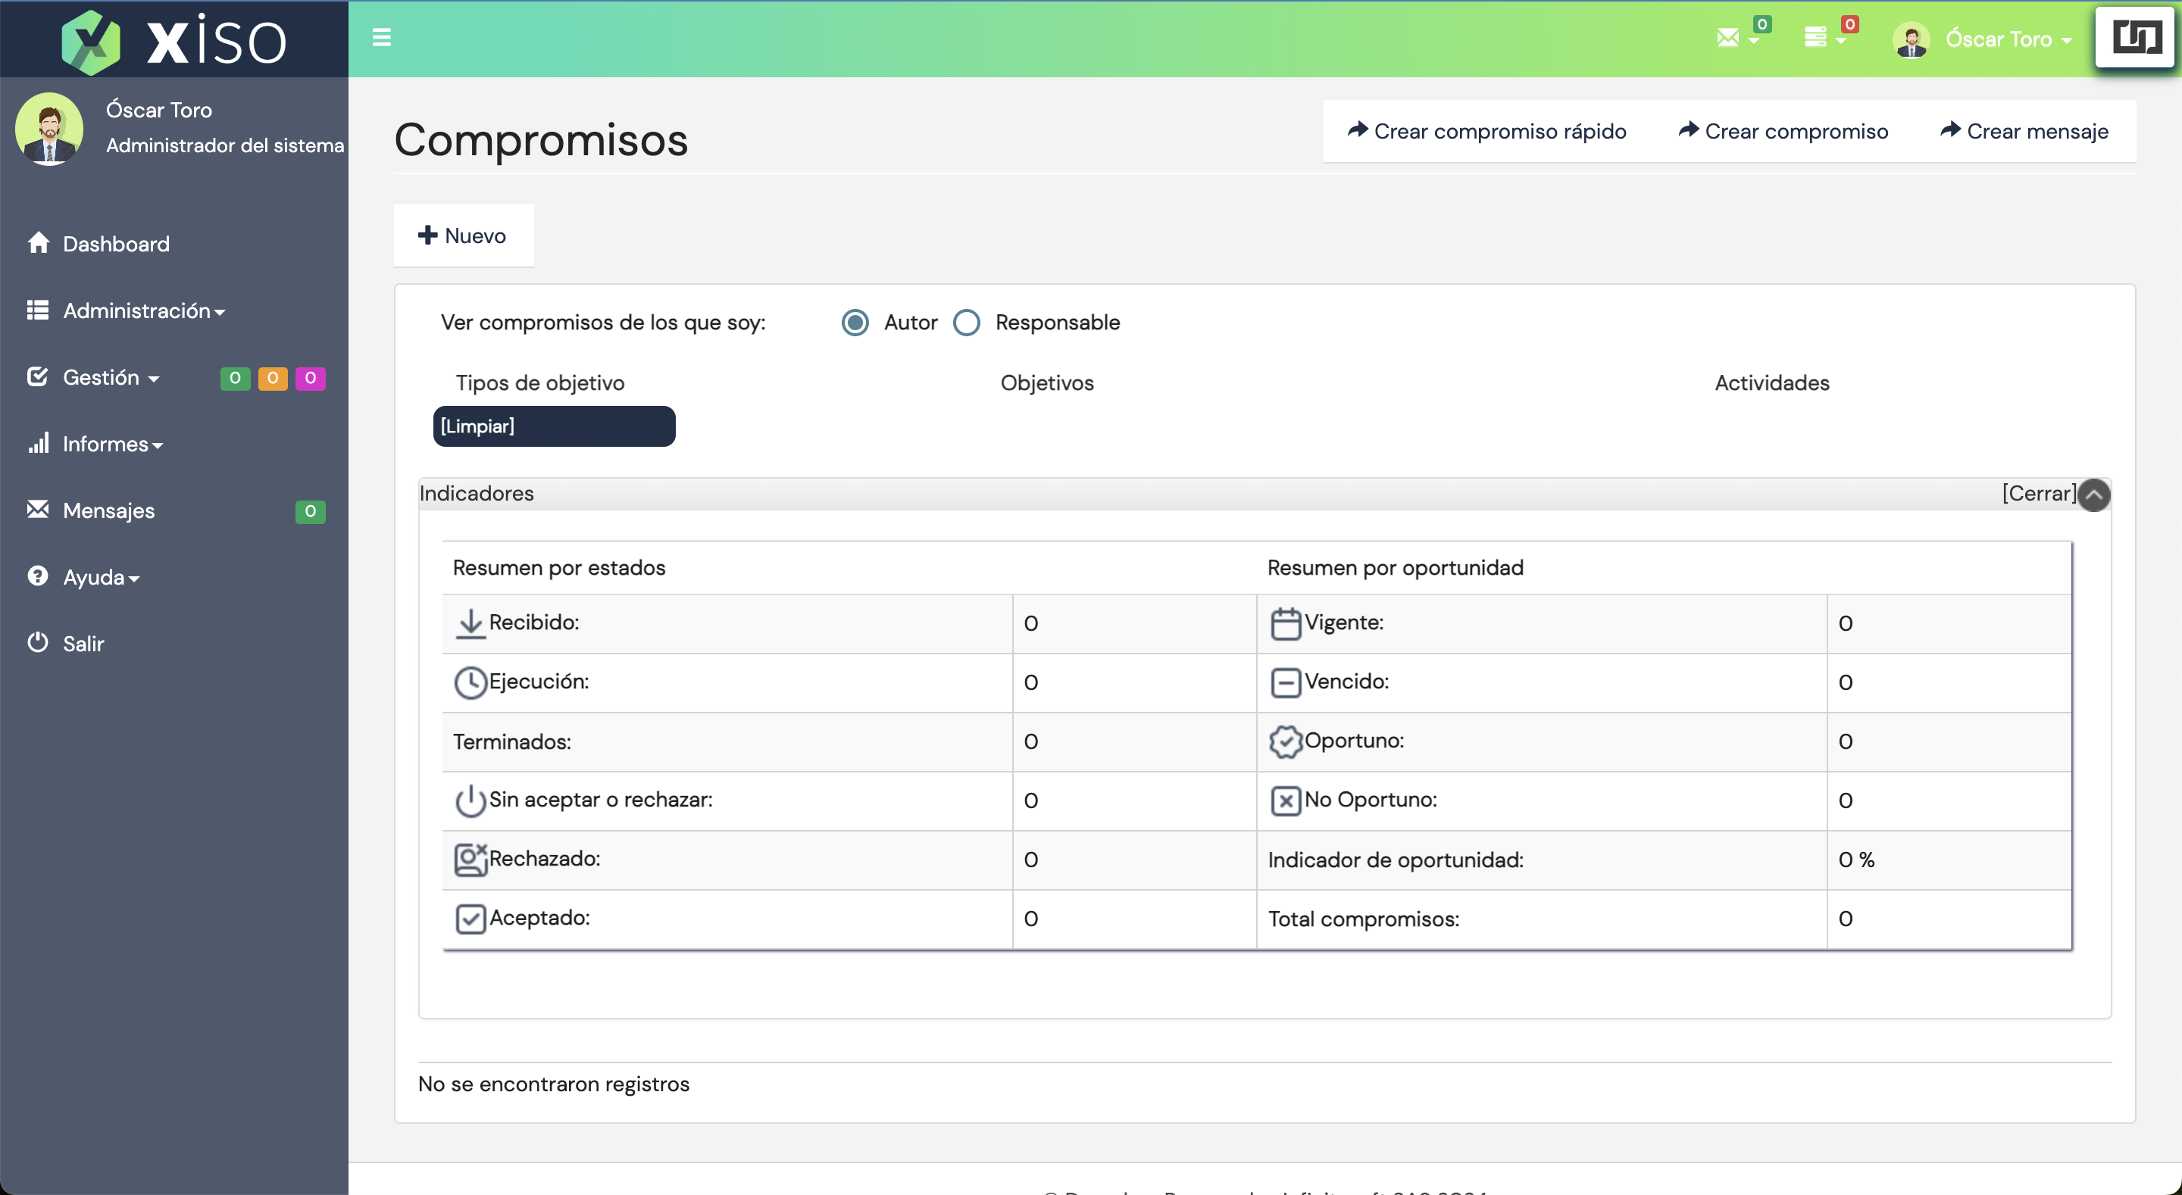Click the Indicadores collapse chevron icon
Image resolution: width=2182 pixels, height=1195 pixels.
[x=2094, y=495]
